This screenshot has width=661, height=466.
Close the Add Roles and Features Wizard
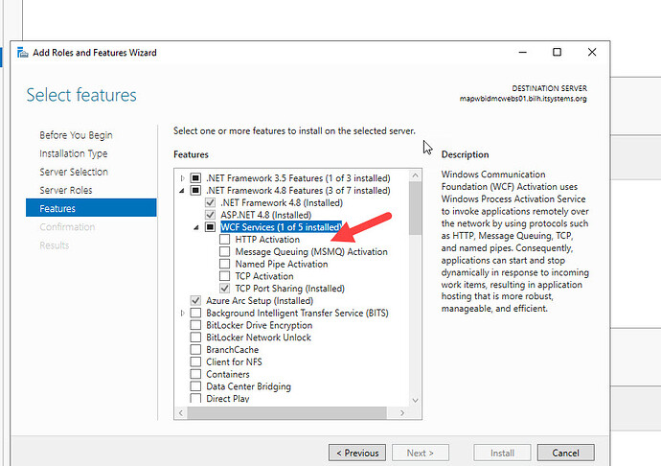(x=592, y=53)
